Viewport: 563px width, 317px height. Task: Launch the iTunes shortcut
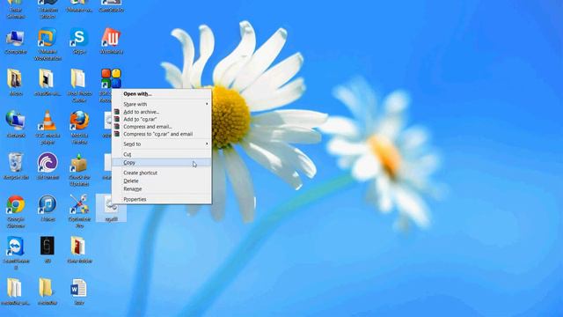point(47,204)
